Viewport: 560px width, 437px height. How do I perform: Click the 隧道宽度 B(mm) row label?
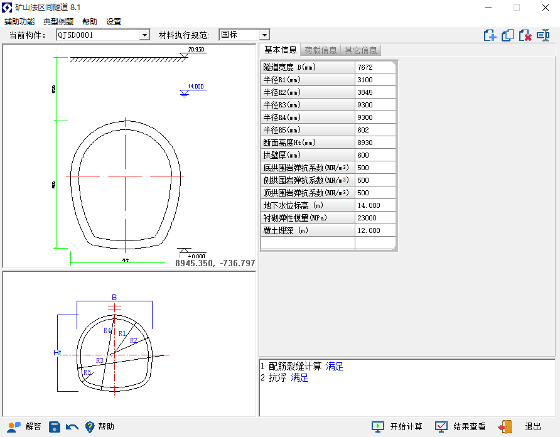point(308,67)
